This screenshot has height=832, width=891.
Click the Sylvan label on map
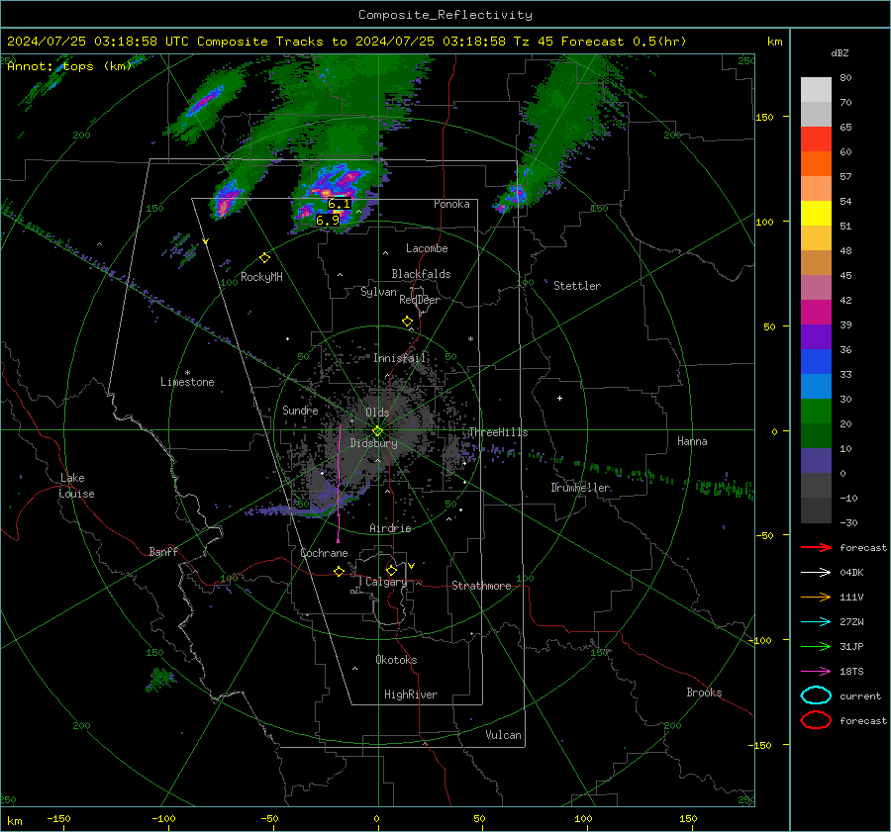[x=378, y=292]
